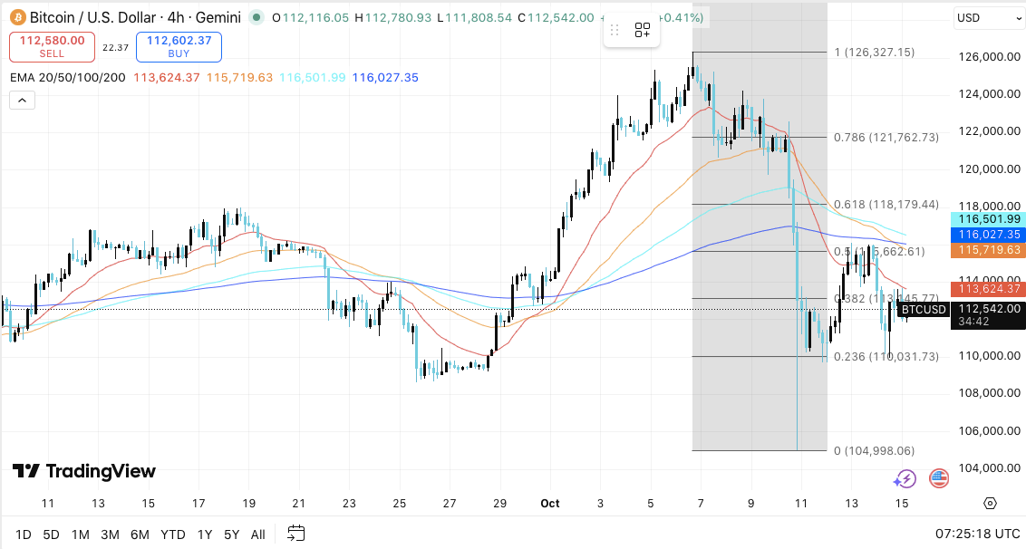
Task: Open the 07:25:18 UTC timezone menu
Action: 975,535
